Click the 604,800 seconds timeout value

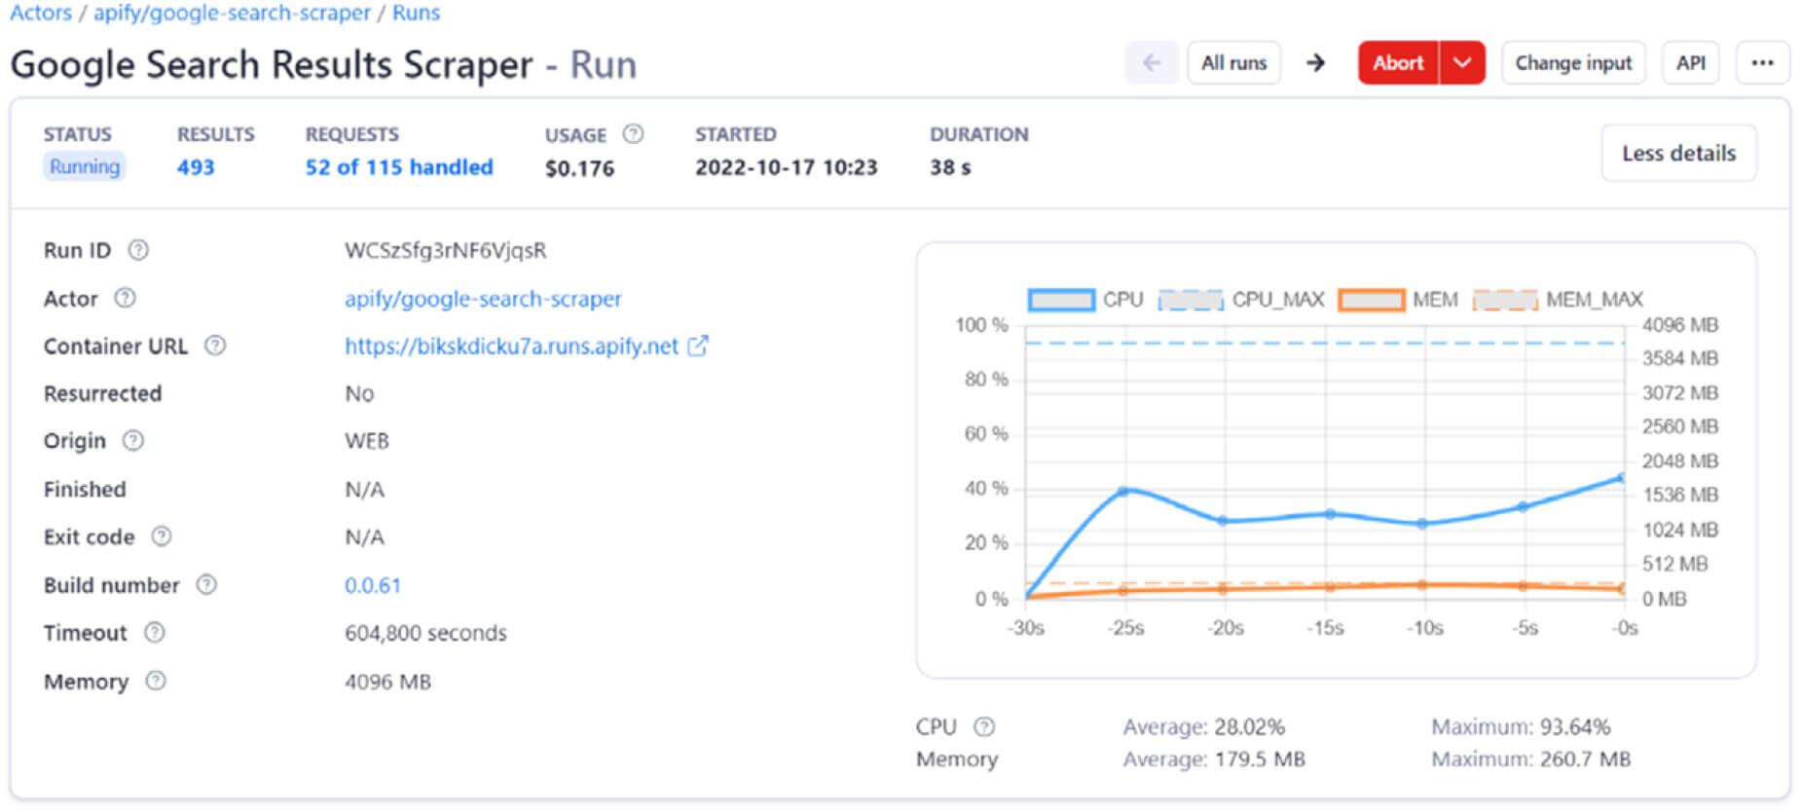tap(425, 633)
